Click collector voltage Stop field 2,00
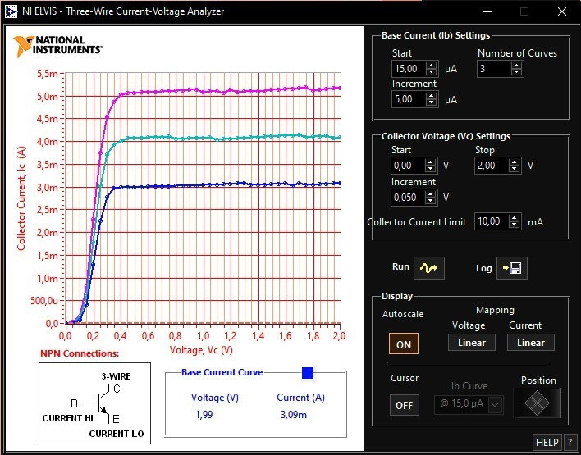 click(x=492, y=166)
